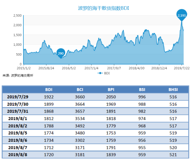Select BHSI value 520

point(173,148)
